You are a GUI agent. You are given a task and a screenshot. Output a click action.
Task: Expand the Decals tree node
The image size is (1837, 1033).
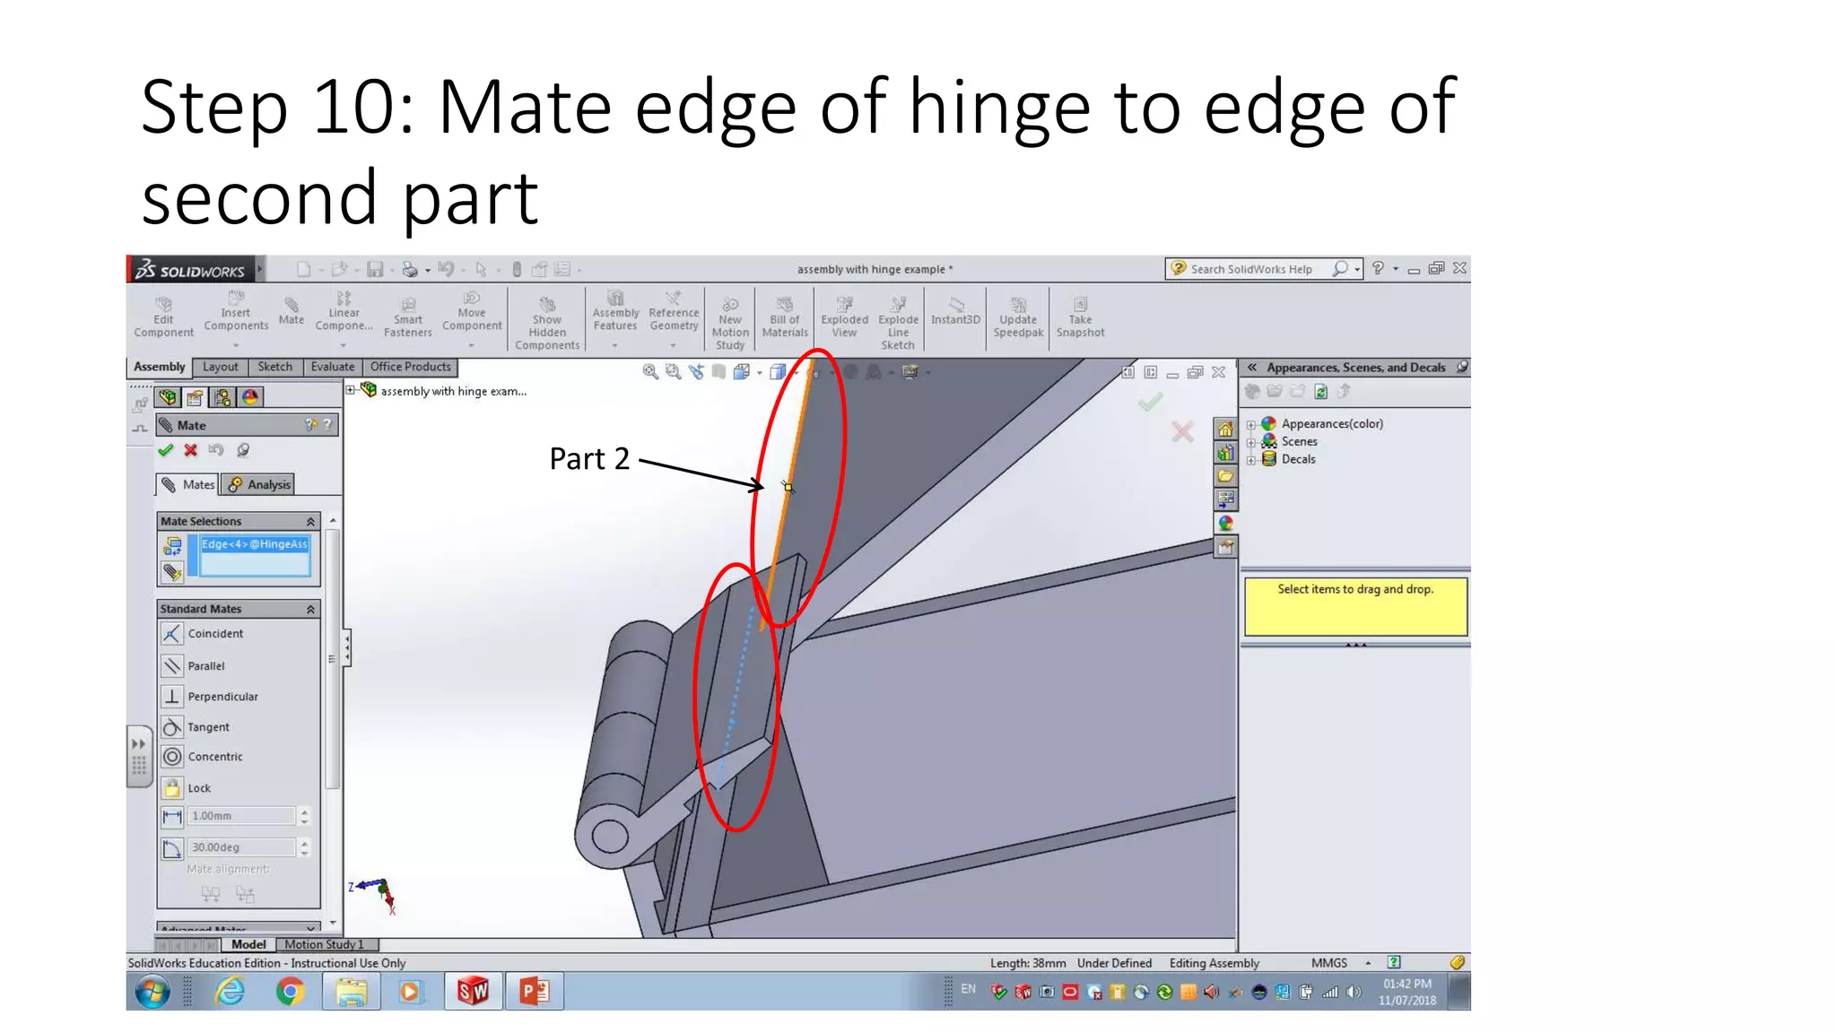[1251, 461]
